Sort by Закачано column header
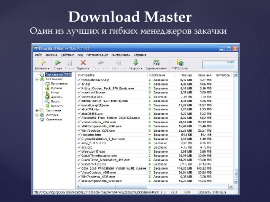The height and width of the screenshot is (202, 270). point(203,75)
